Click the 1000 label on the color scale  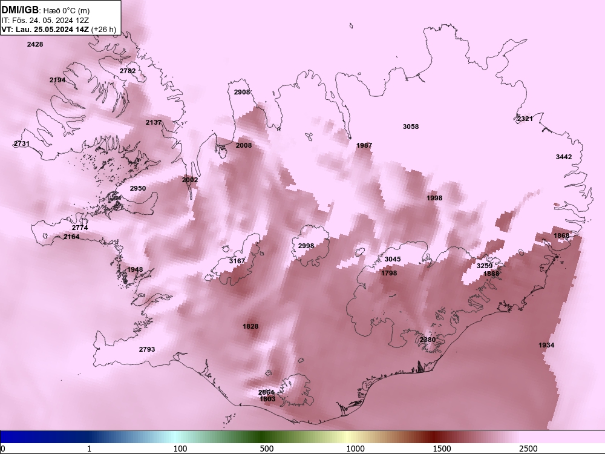click(x=355, y=449)
